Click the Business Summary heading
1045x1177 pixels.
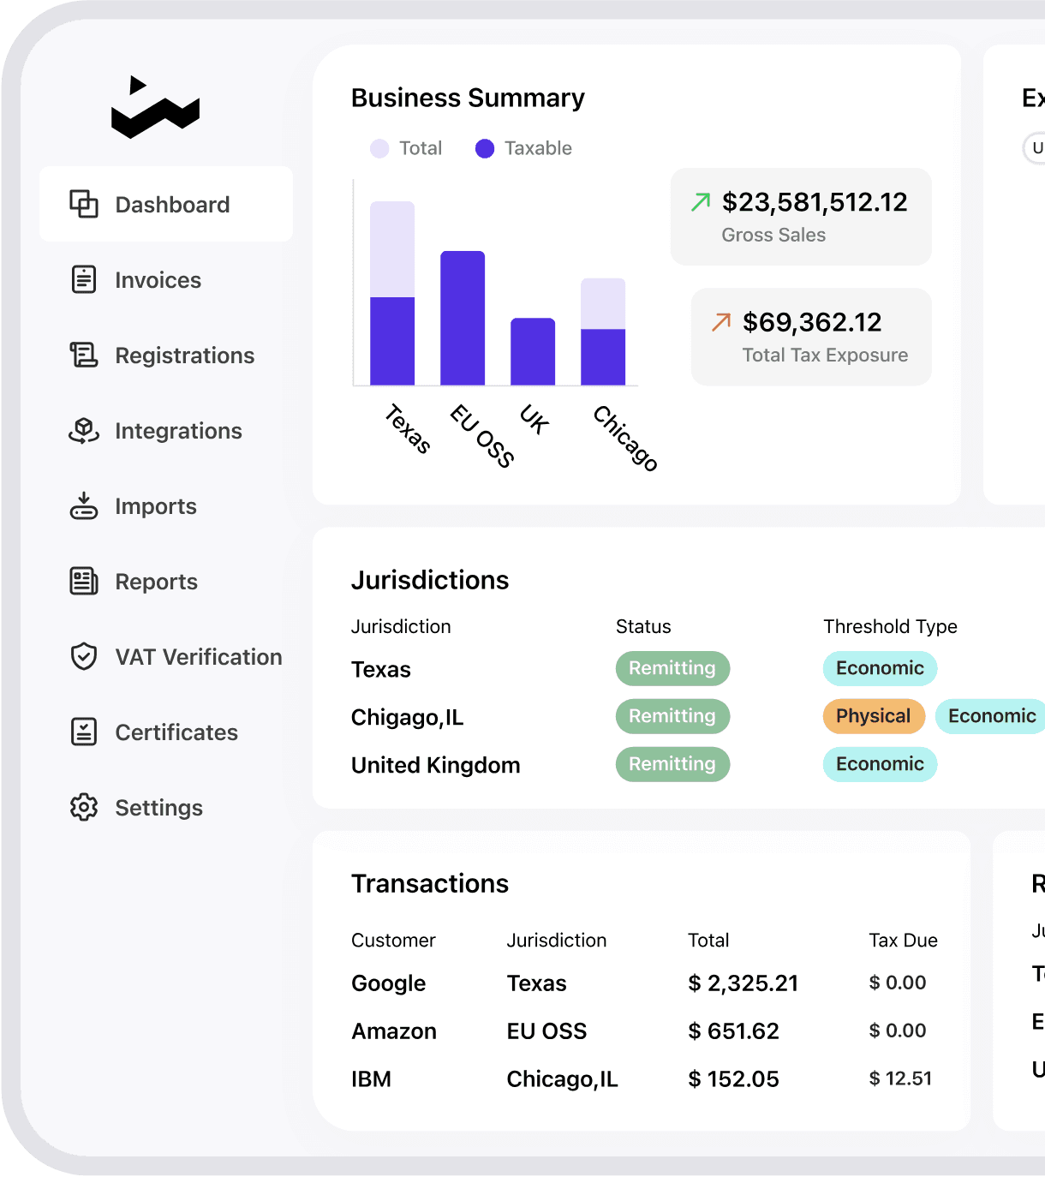point(468,98)
